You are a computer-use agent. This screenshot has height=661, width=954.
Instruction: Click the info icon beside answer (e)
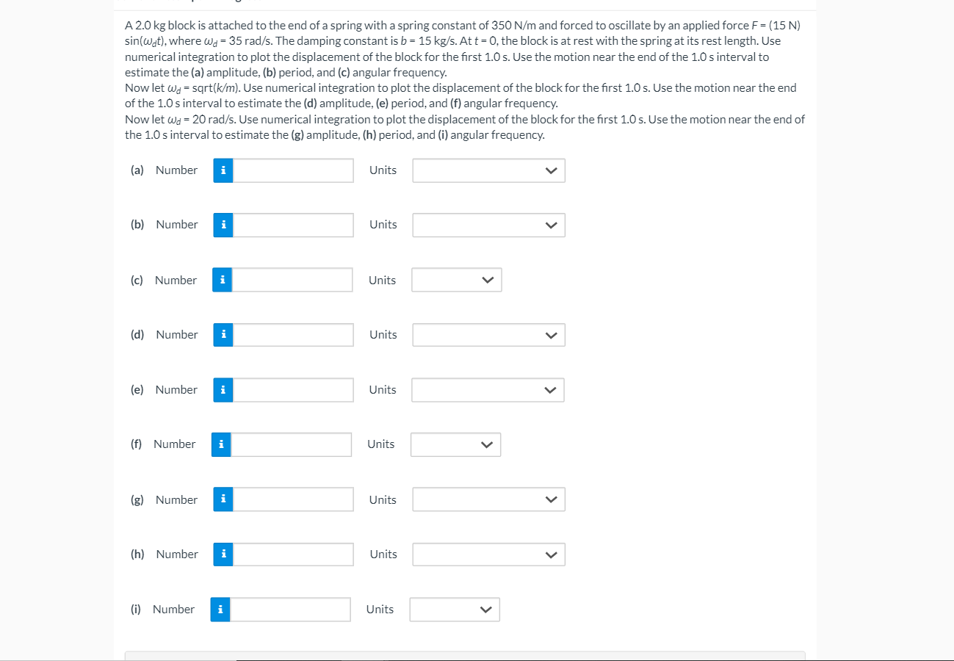point(223,389)
